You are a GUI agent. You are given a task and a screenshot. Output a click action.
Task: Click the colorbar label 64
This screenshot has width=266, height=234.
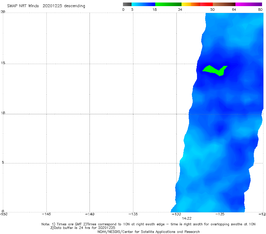[x=234, y=10]
